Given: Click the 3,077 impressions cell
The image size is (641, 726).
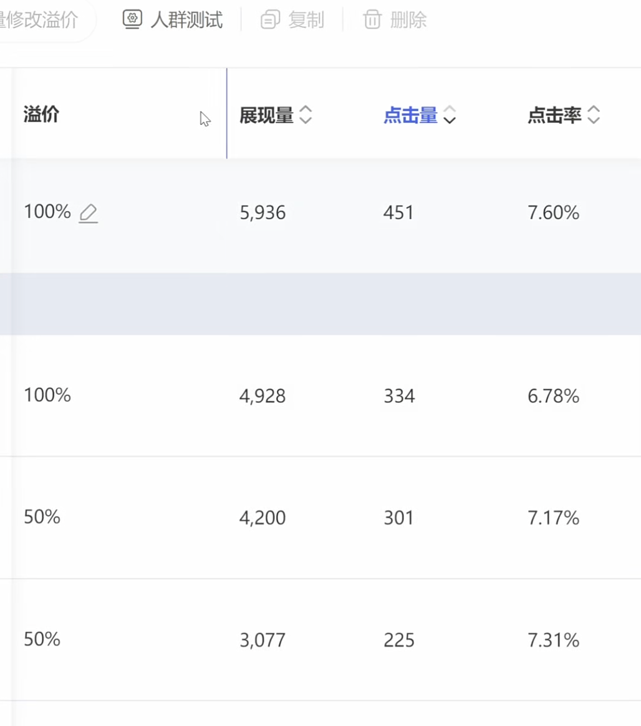Looking at the screenshot, I should point(263,641).
